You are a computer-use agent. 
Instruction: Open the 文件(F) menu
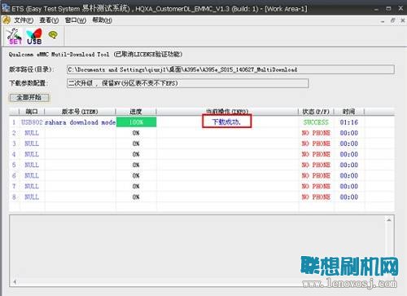pos(24,20)
